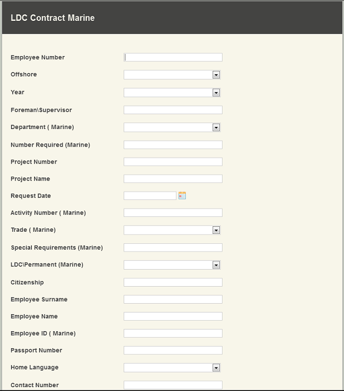Select the Employee Name field

pyautogui.click(x=173, y=316)
